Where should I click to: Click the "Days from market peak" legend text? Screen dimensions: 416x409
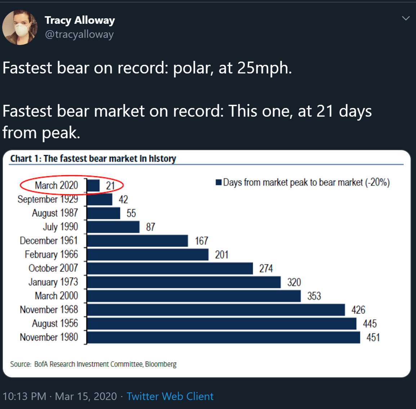(x=306, y=183)
